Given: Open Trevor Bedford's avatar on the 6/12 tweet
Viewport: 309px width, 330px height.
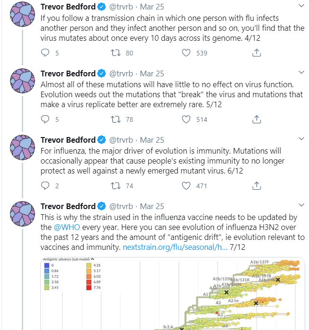Looking at the screenshot, I should (22, 147).
